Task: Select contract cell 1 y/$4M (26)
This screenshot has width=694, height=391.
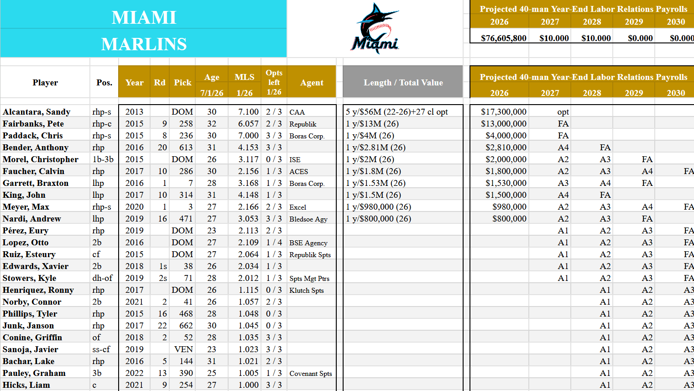Action: [403, 135]
